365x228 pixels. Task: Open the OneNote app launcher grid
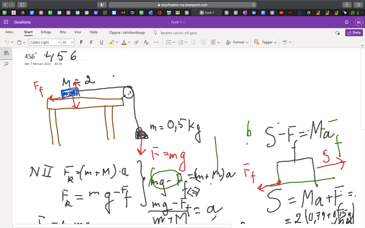coord(6,22)
